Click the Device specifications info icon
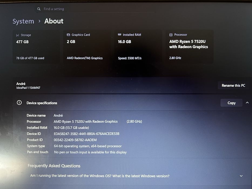This screenshot has height=189, width=252. tap(19, 103)
